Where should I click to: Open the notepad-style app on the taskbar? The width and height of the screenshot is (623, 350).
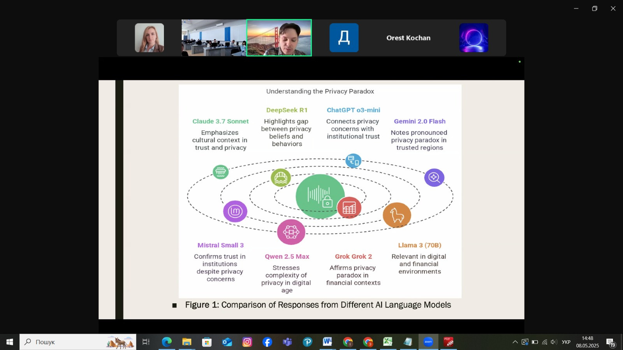point(408,342)
